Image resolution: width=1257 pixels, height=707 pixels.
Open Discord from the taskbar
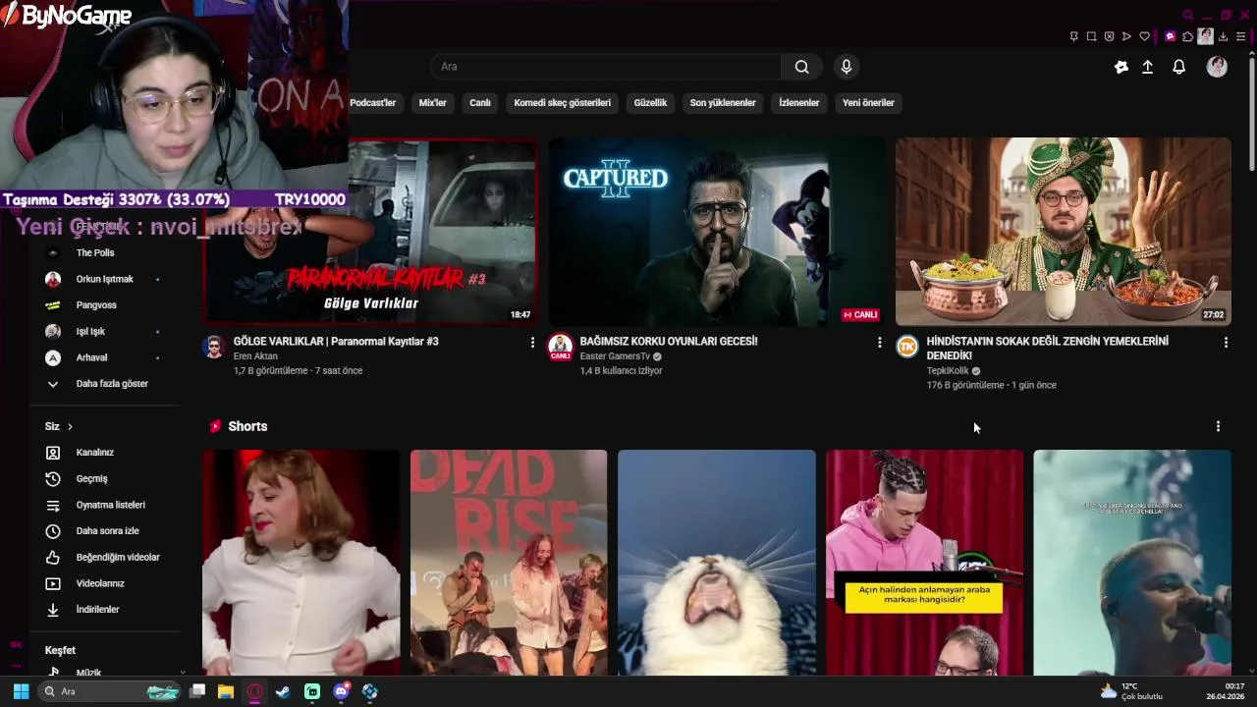[341, 691]
